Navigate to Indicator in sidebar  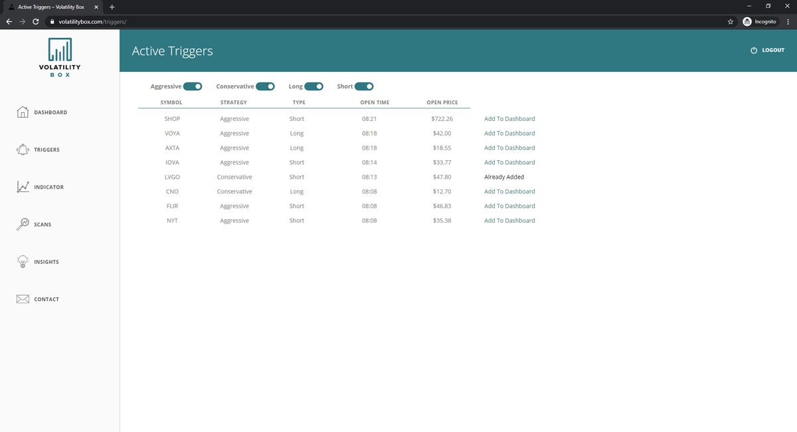49,187
